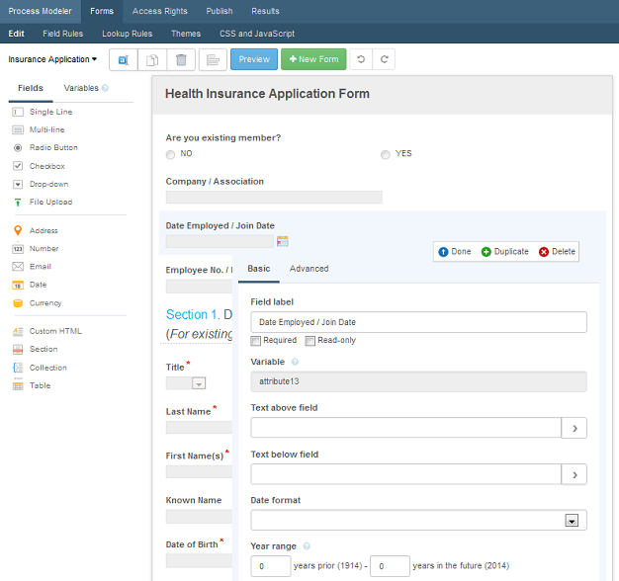The height and width of the screenshot is (581, 619).
Task: Click the Variable attribute13 field
Action: click(x=419, y=381)
